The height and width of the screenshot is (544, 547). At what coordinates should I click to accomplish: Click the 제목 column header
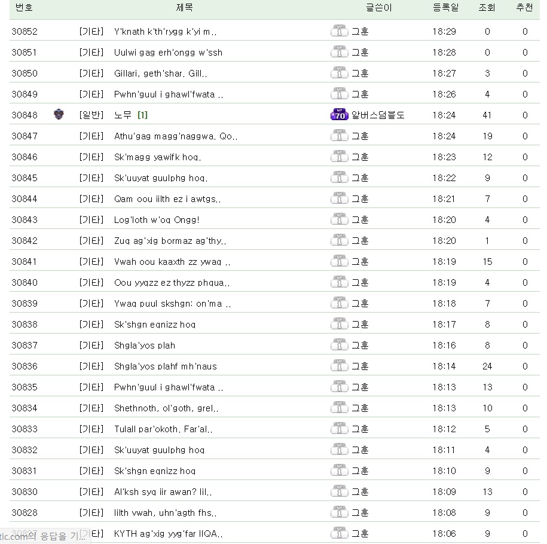184,8
